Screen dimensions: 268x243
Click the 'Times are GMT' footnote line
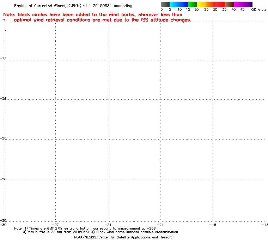(x=85, y=229)
